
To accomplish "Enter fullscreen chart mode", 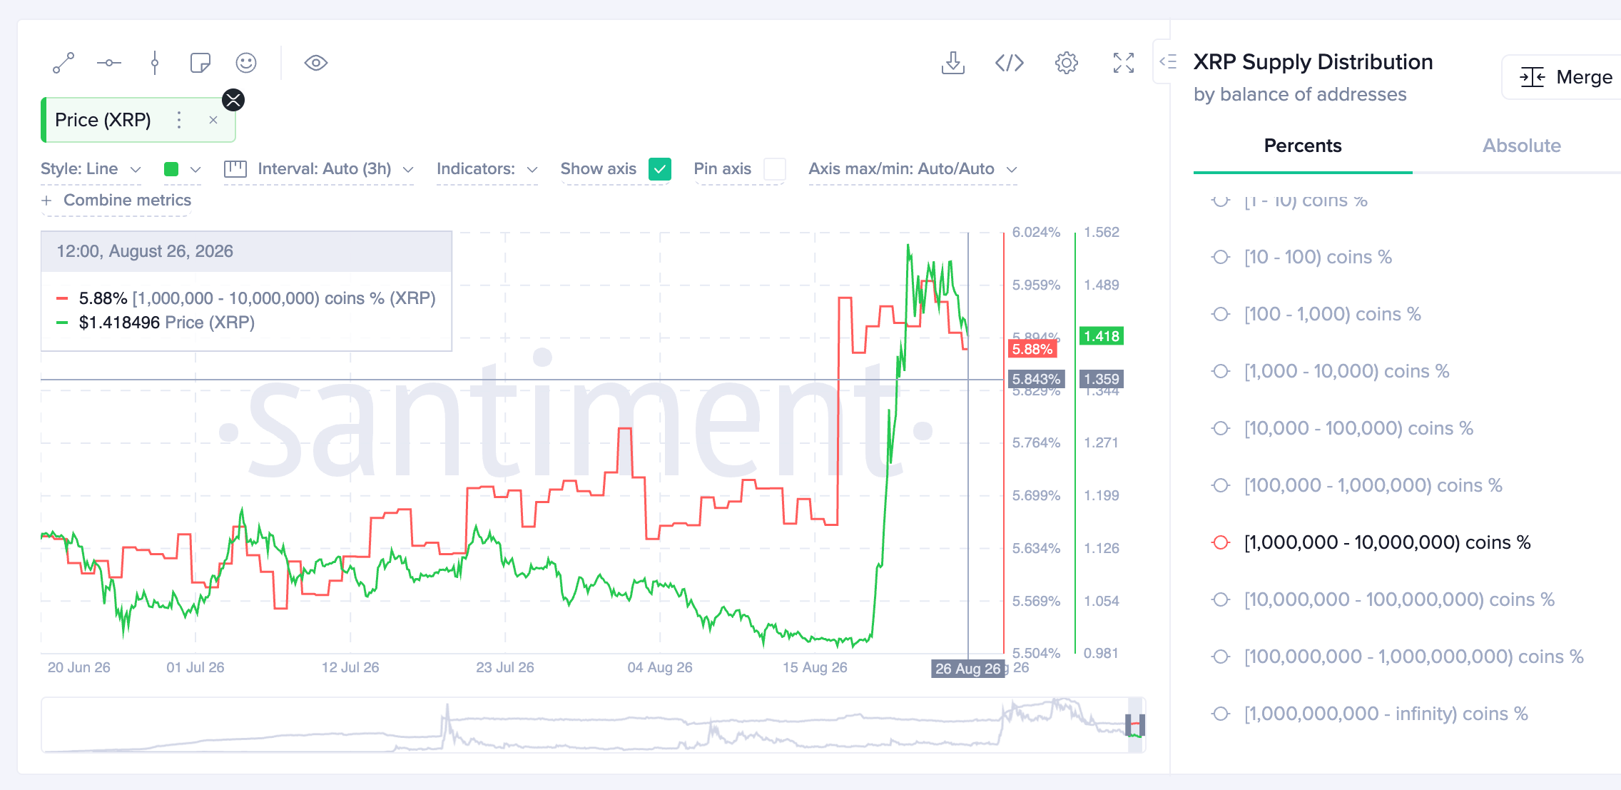I will [1124, 63].
